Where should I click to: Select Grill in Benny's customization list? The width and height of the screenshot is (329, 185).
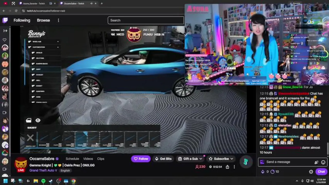(x=45, y=80)
